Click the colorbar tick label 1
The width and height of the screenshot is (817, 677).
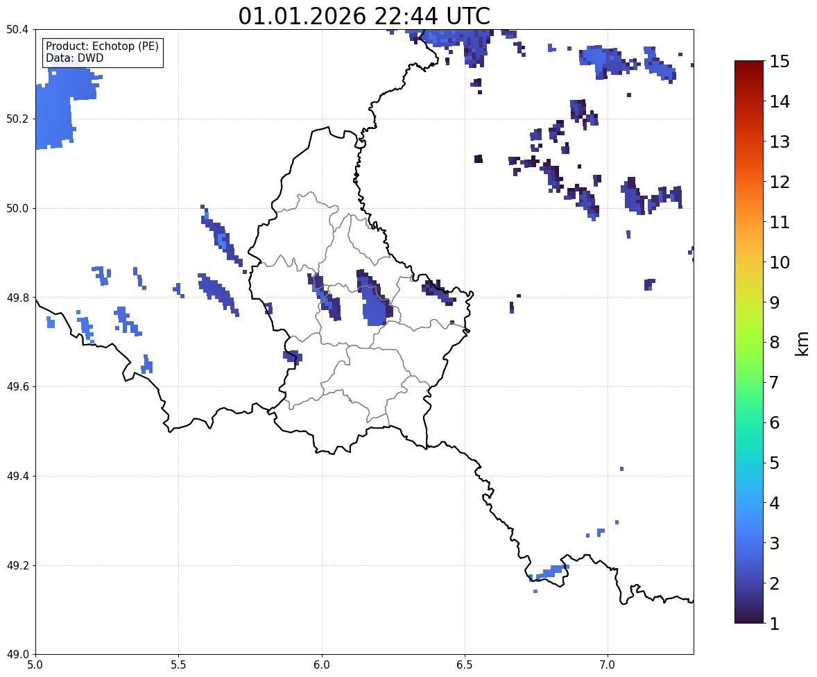tap(775, 624)
